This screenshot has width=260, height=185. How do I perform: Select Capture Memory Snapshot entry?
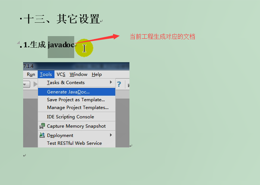[x=76, y=126]
